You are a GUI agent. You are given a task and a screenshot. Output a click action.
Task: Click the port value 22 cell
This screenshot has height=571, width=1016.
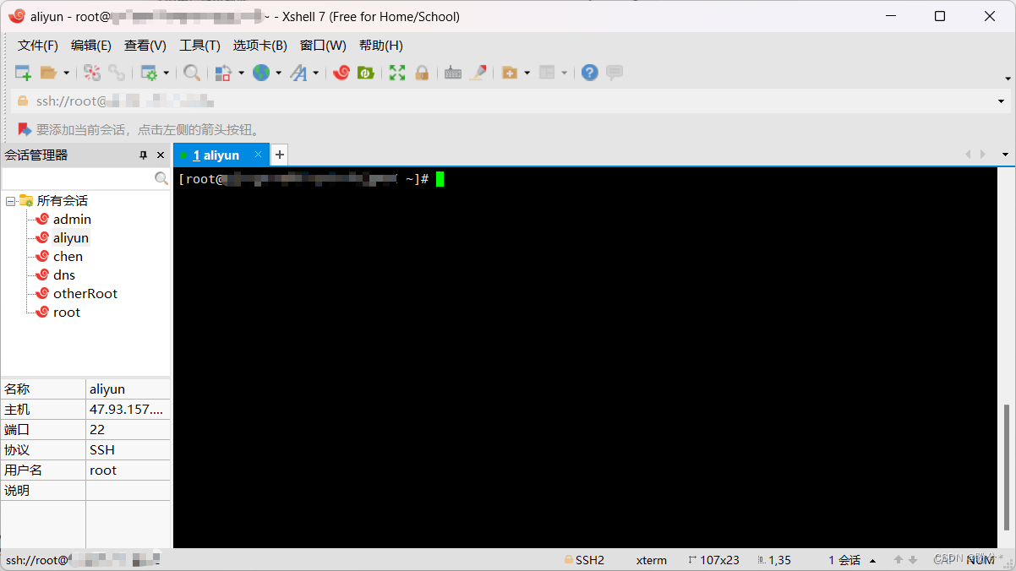(128, 430)
